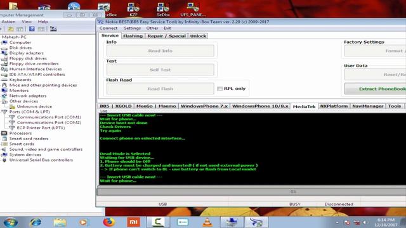Click the Read Info button
This screenshot has height=228, width=406.
pyautogui.click(x=160, y=51)
